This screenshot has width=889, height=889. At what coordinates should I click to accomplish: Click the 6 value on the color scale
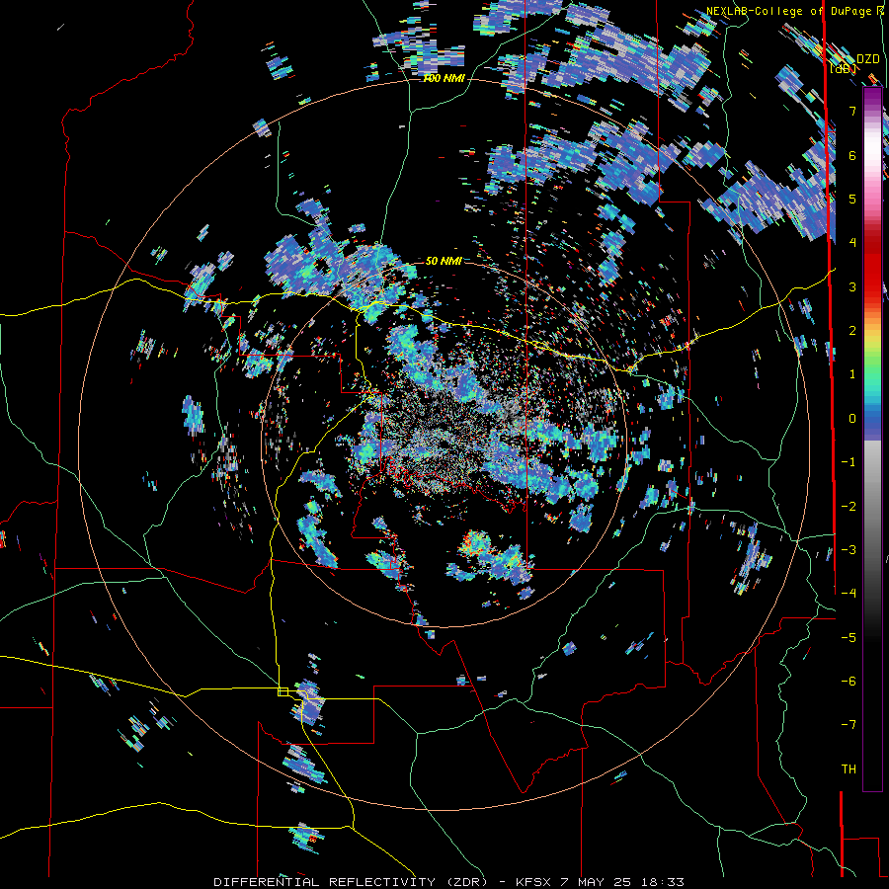coord(852,155)
